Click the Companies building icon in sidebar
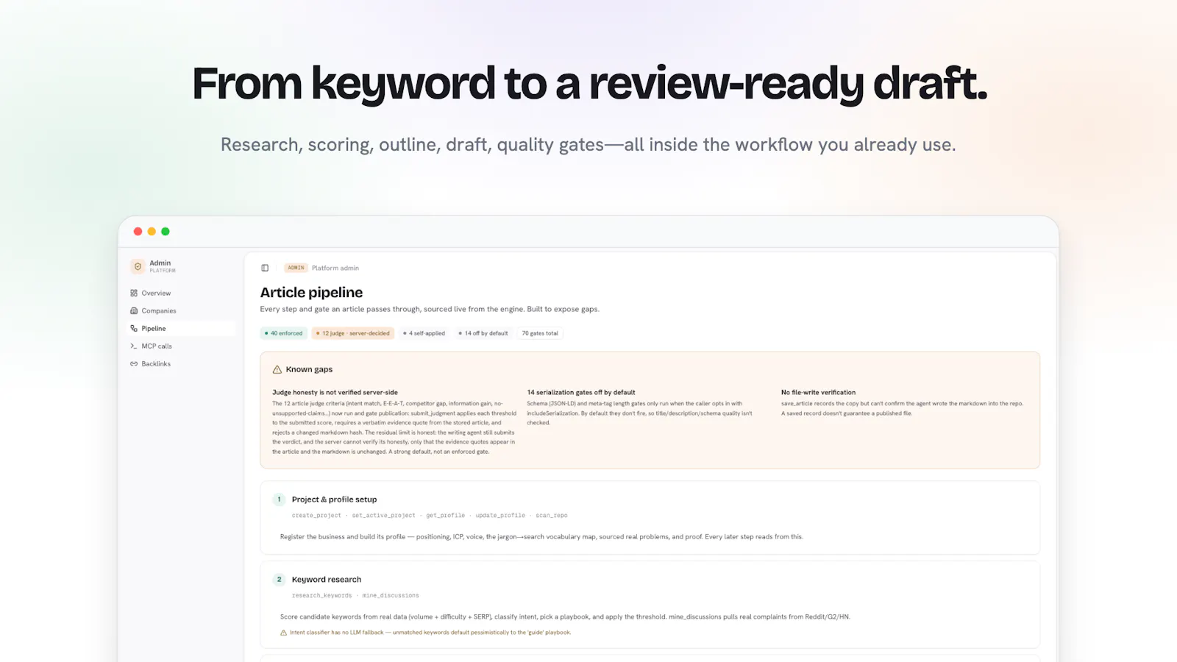Screen dimensions: 1177x662 (x=134, y=310)
